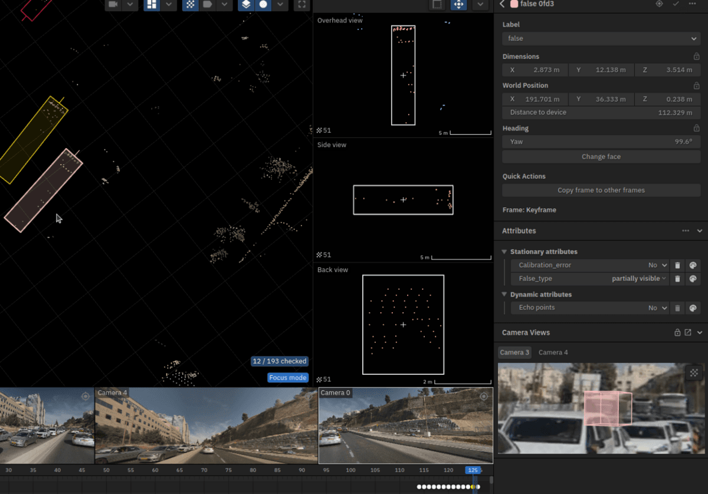
Task: Toggle the point cloud dots display icon
Action: pyautogui.click(x=191, y=5)
